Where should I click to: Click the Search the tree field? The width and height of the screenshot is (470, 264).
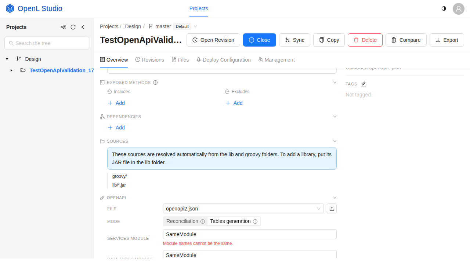pyautogui.click(x=47, y=43)
